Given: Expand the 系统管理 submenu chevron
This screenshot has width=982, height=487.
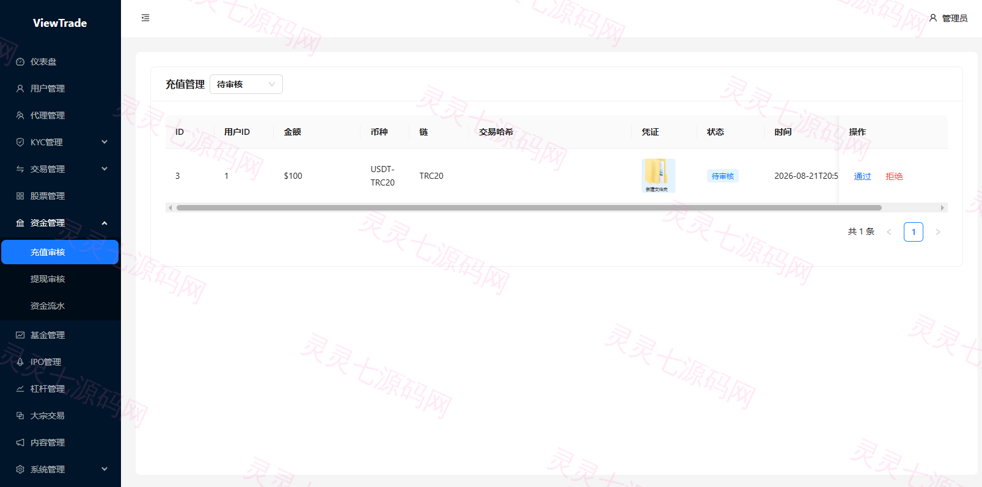Looking at the screenshot, I should coord(104,469).
